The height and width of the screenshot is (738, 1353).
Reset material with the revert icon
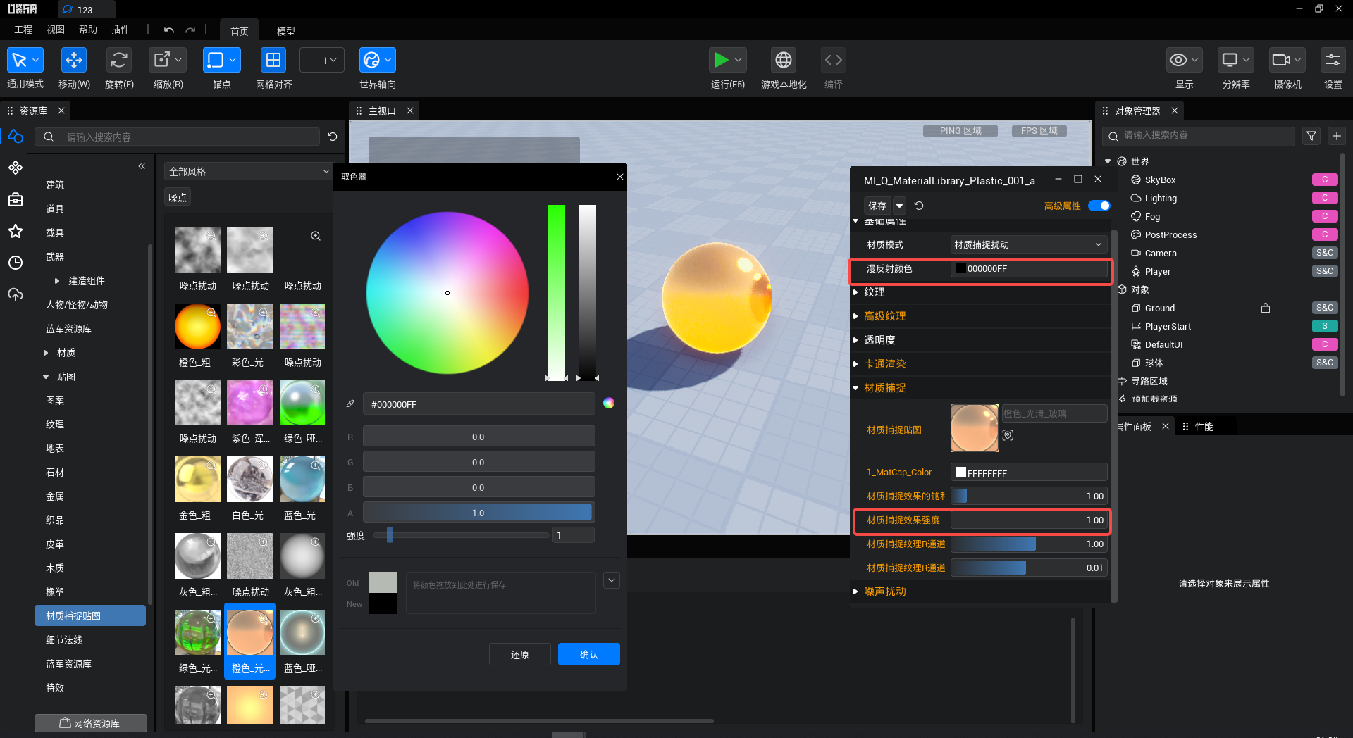click(x=919, y=206)
